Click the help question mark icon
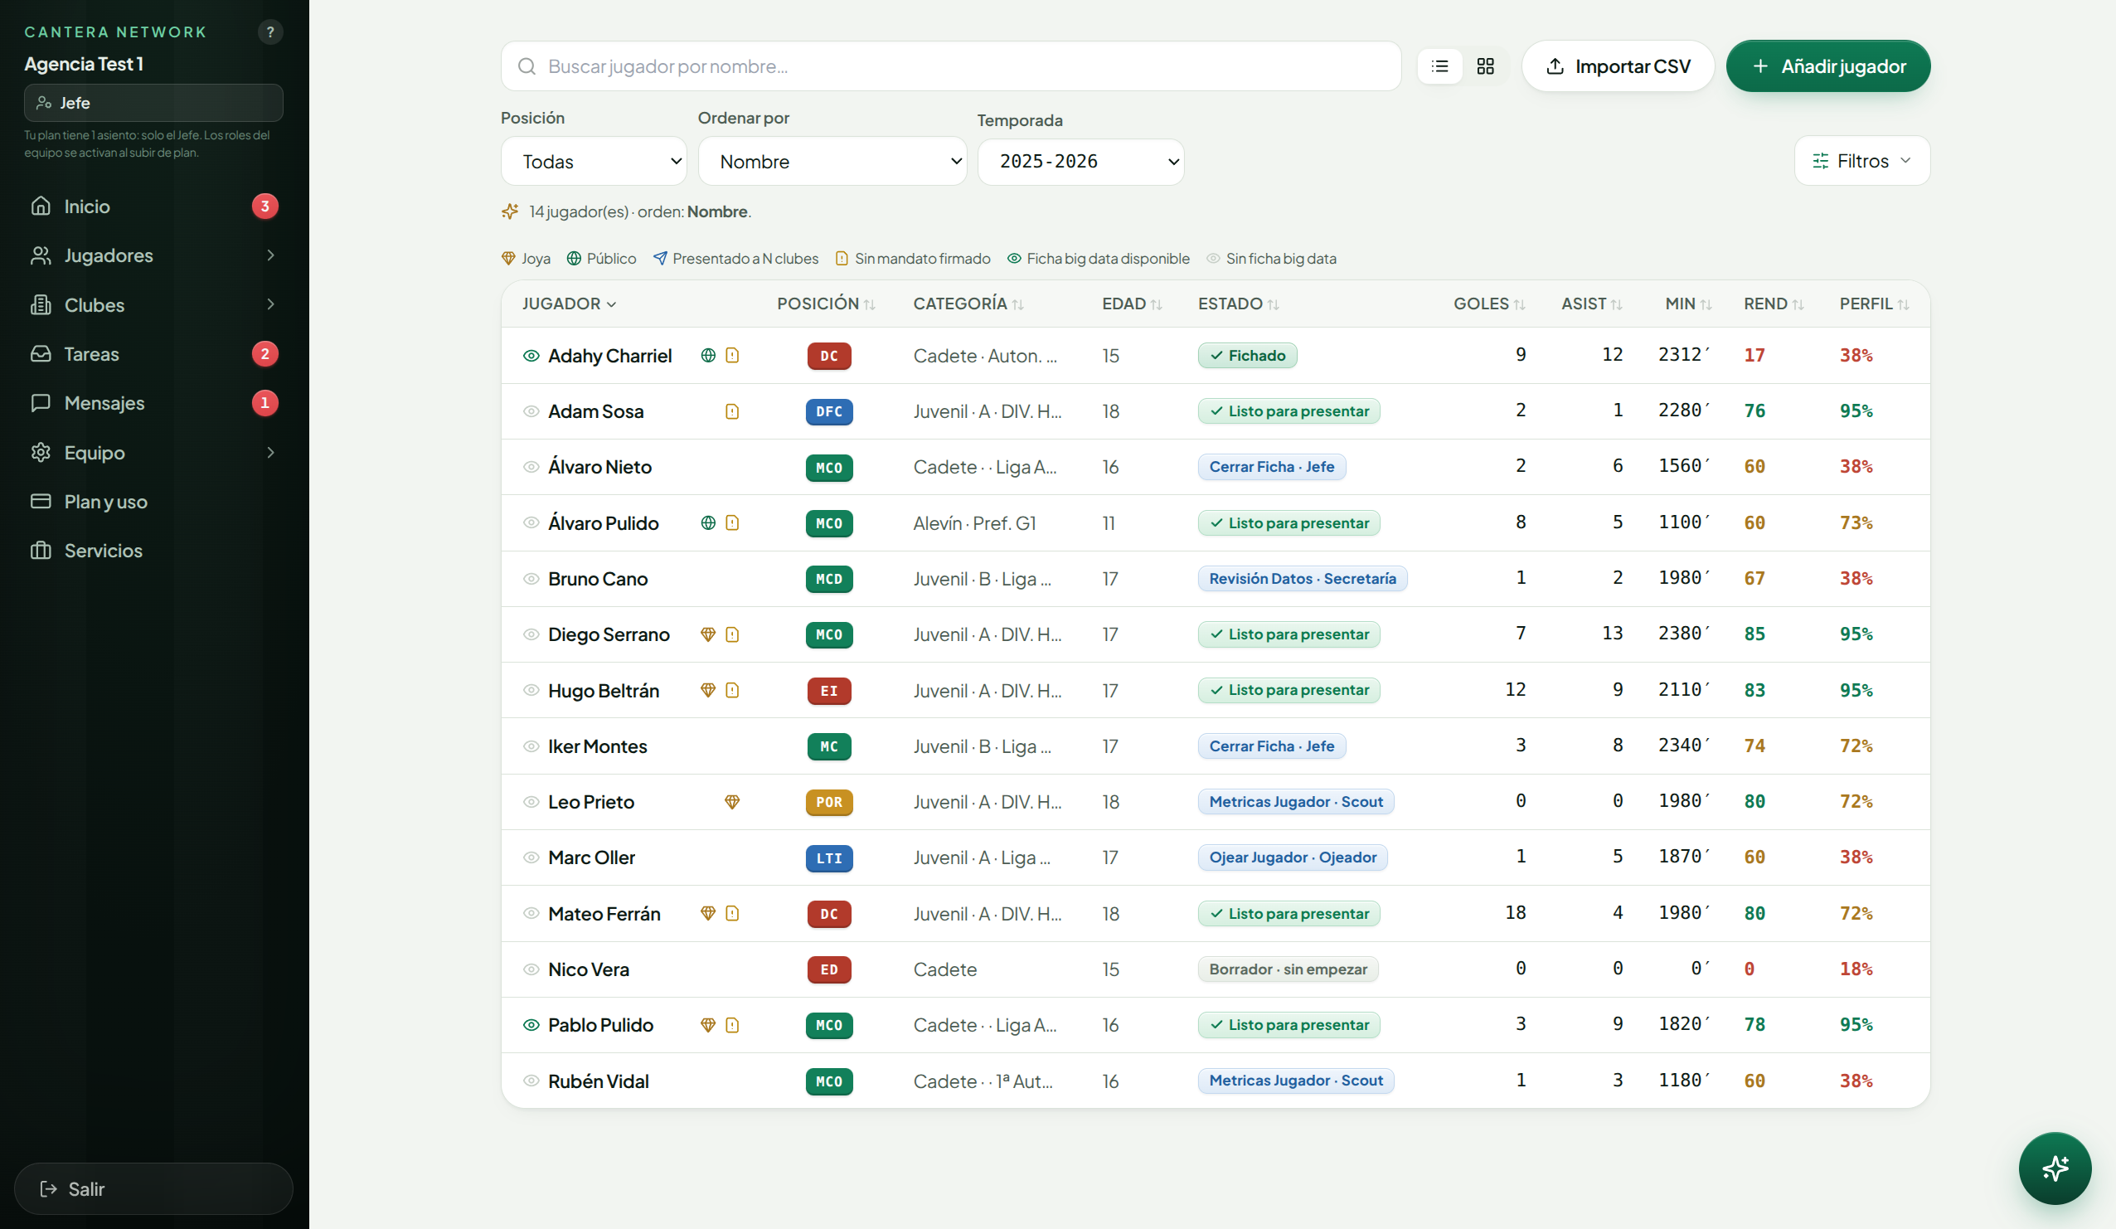This screenshot has width=2116, height=1229. point(269,32)
